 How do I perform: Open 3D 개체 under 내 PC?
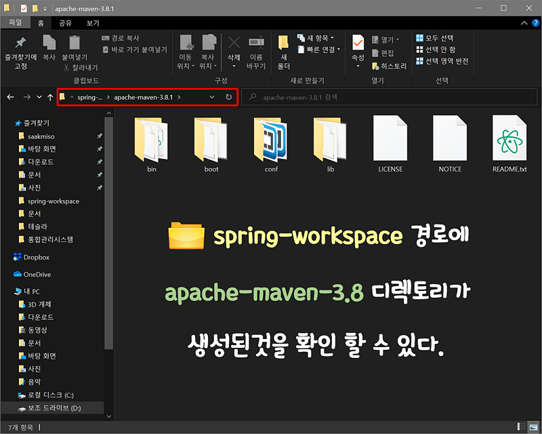click(x=35, y=304)
